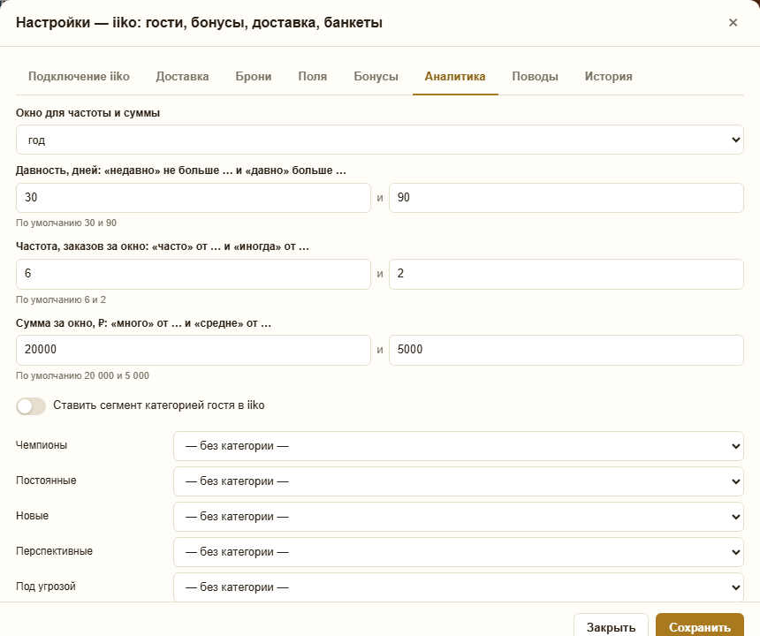
Task: Open the История tab
Action: [608, 77]
